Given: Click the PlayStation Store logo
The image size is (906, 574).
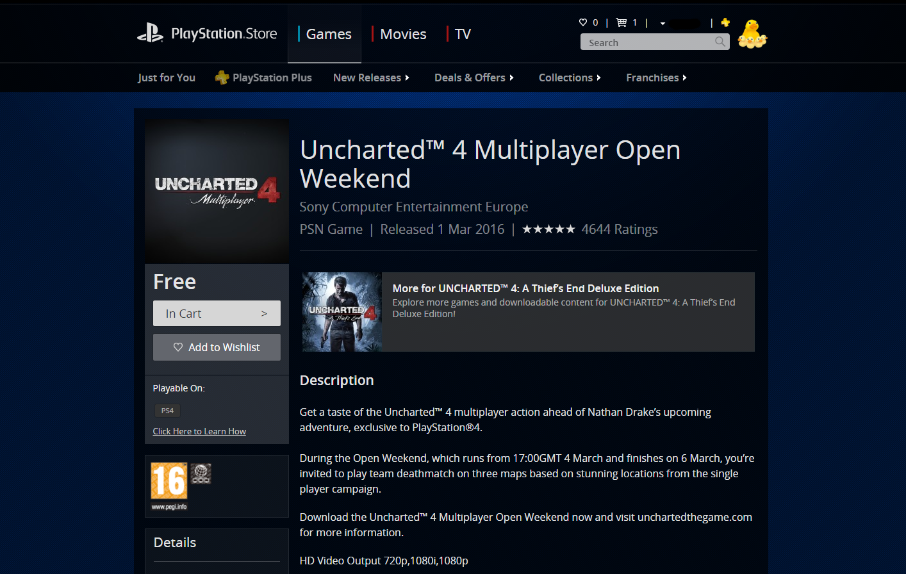Looking at the screenshot, I should (x=207, y=33).
